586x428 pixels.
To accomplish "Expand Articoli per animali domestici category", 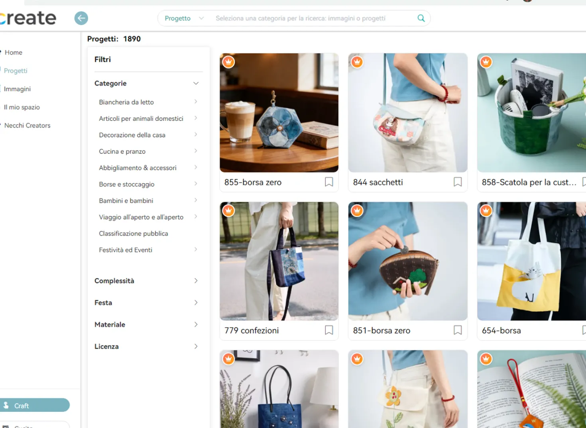I will pos(196,118).
